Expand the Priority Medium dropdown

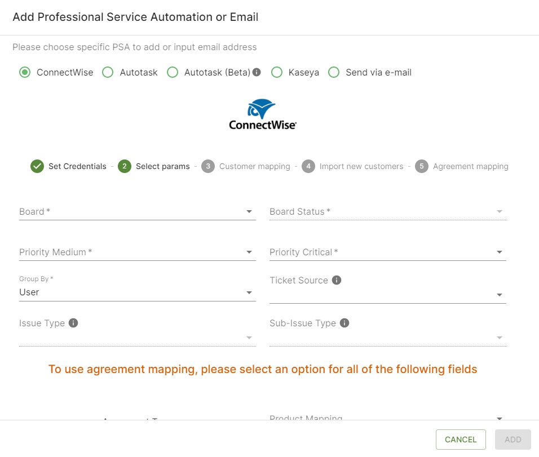pos(137,252)
